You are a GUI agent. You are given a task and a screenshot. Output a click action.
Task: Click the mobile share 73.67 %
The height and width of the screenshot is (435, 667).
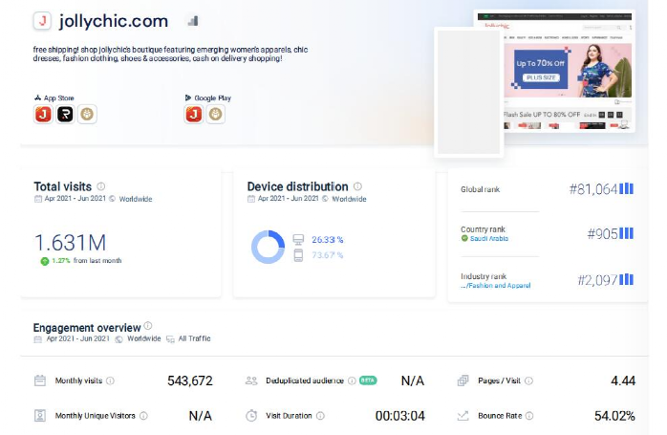[x=327, y=255]
